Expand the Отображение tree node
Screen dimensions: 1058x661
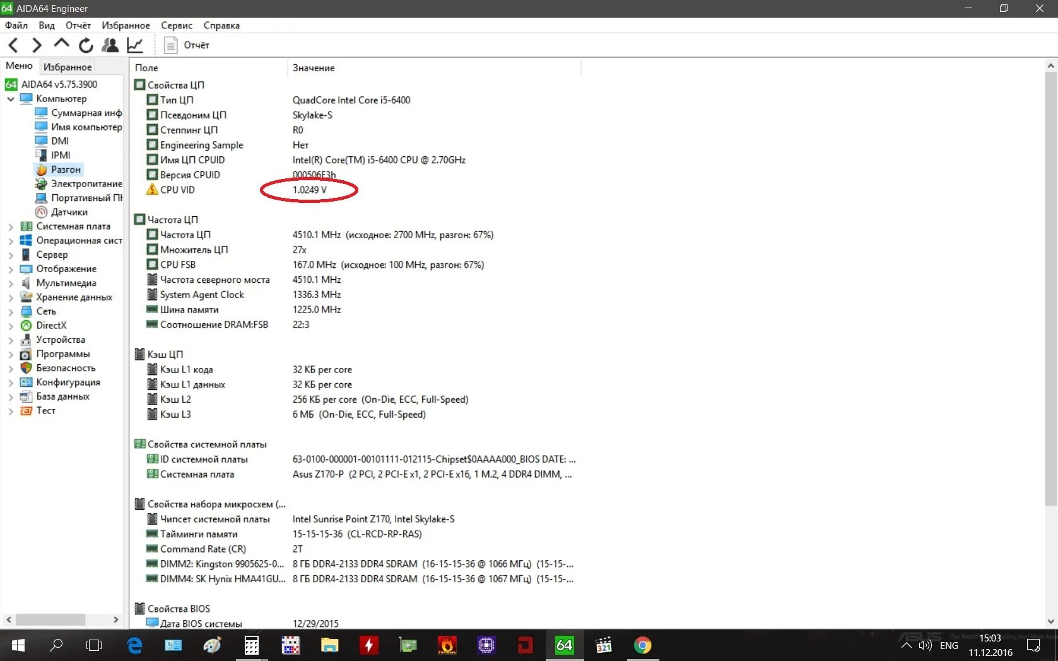point(11,269)
